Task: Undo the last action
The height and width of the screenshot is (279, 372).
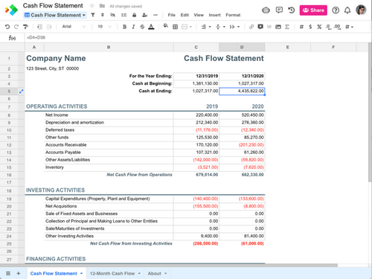Action: click(x=7, y=27)
